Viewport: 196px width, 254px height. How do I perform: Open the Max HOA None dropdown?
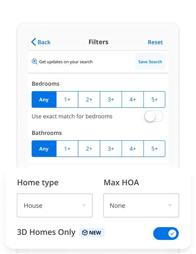[141, 205]
